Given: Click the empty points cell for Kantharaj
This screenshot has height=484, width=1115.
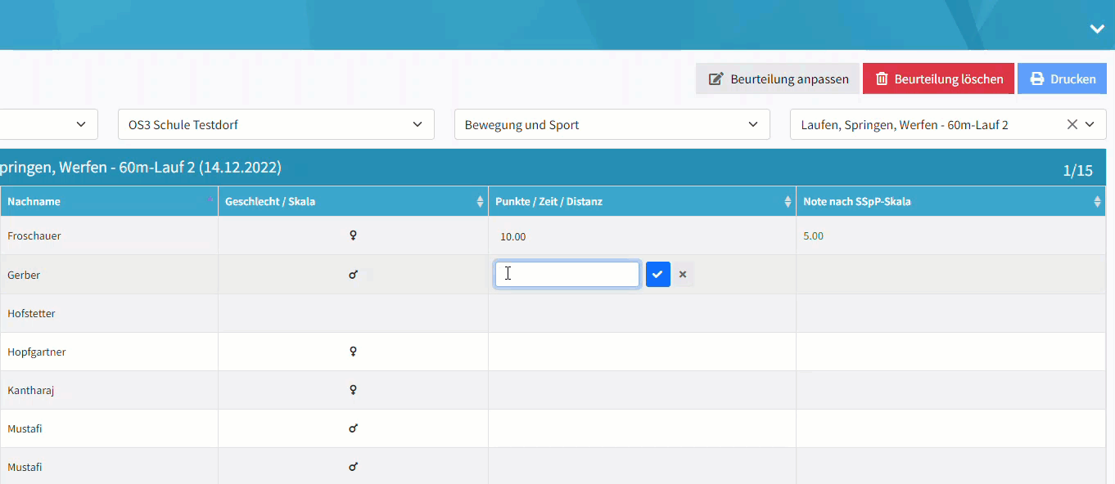Looking at the screenshot, I should pos(642,390).
